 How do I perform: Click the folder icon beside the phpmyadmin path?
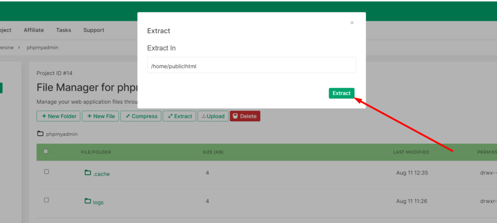pos(40,133)
